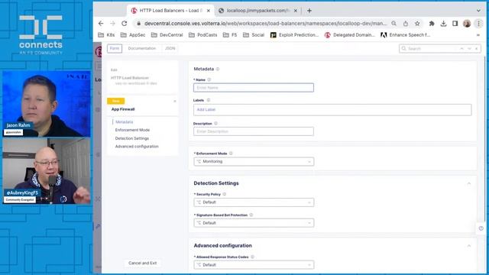Close the localloop.jimmypackets.com tab
The height and width of the screenshot is (275, 489).
pyautogui.click(x=296, y=11)
